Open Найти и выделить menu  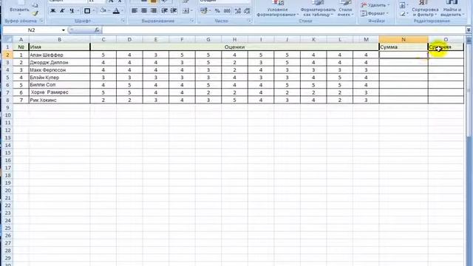click(452, 8)
